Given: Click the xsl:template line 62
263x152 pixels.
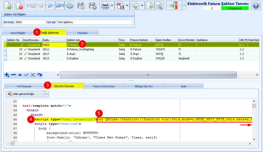Looking at the screenshot, I should 47,106.
